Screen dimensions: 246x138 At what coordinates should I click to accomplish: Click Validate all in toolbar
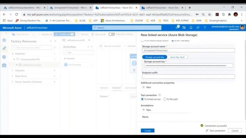pyautogui.click(x=45, y=34)
